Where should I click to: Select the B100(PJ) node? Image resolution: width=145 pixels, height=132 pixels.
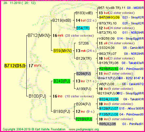(37, 96)
